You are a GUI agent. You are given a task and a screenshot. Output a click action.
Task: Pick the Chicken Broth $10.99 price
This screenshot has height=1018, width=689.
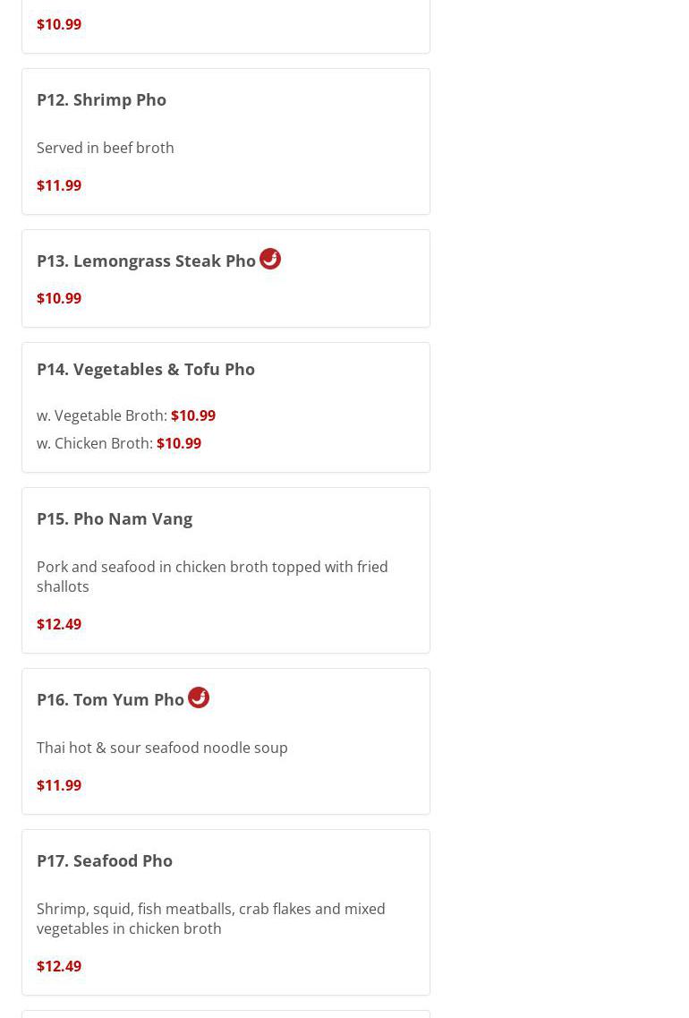pos(179,443)
